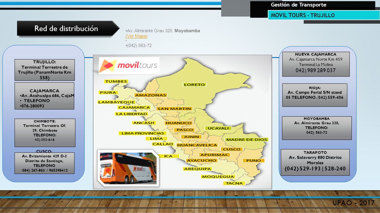The width and height of the screenshot is (380, 213).
Task: Click the PIURA label on the map
Action: tap(108, 93)
